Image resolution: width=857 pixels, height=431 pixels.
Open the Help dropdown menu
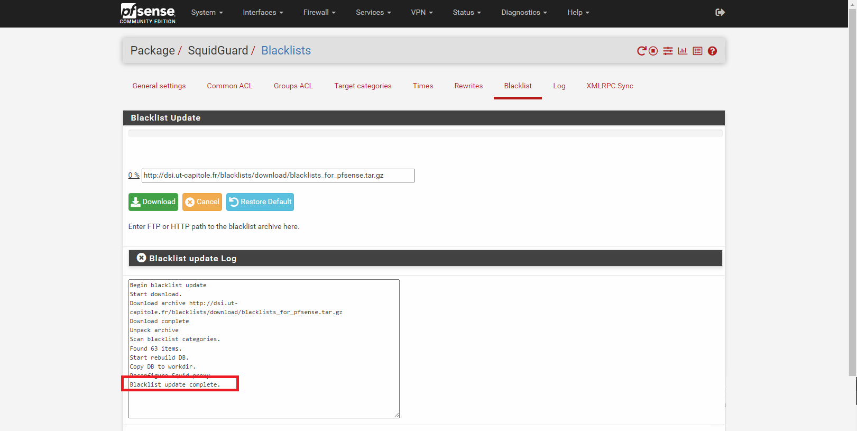pyautogui.click(x=578, y=12)
